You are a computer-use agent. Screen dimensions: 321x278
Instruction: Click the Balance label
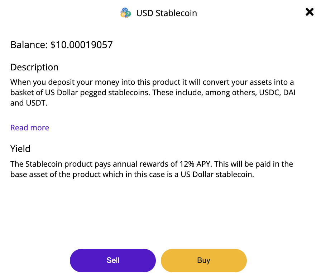tap(29, 45)
